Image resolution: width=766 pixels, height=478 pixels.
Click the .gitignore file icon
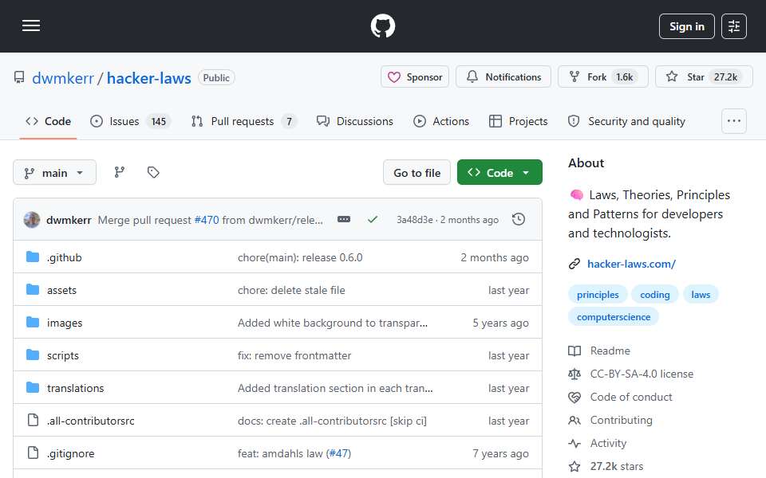(33, 453)
